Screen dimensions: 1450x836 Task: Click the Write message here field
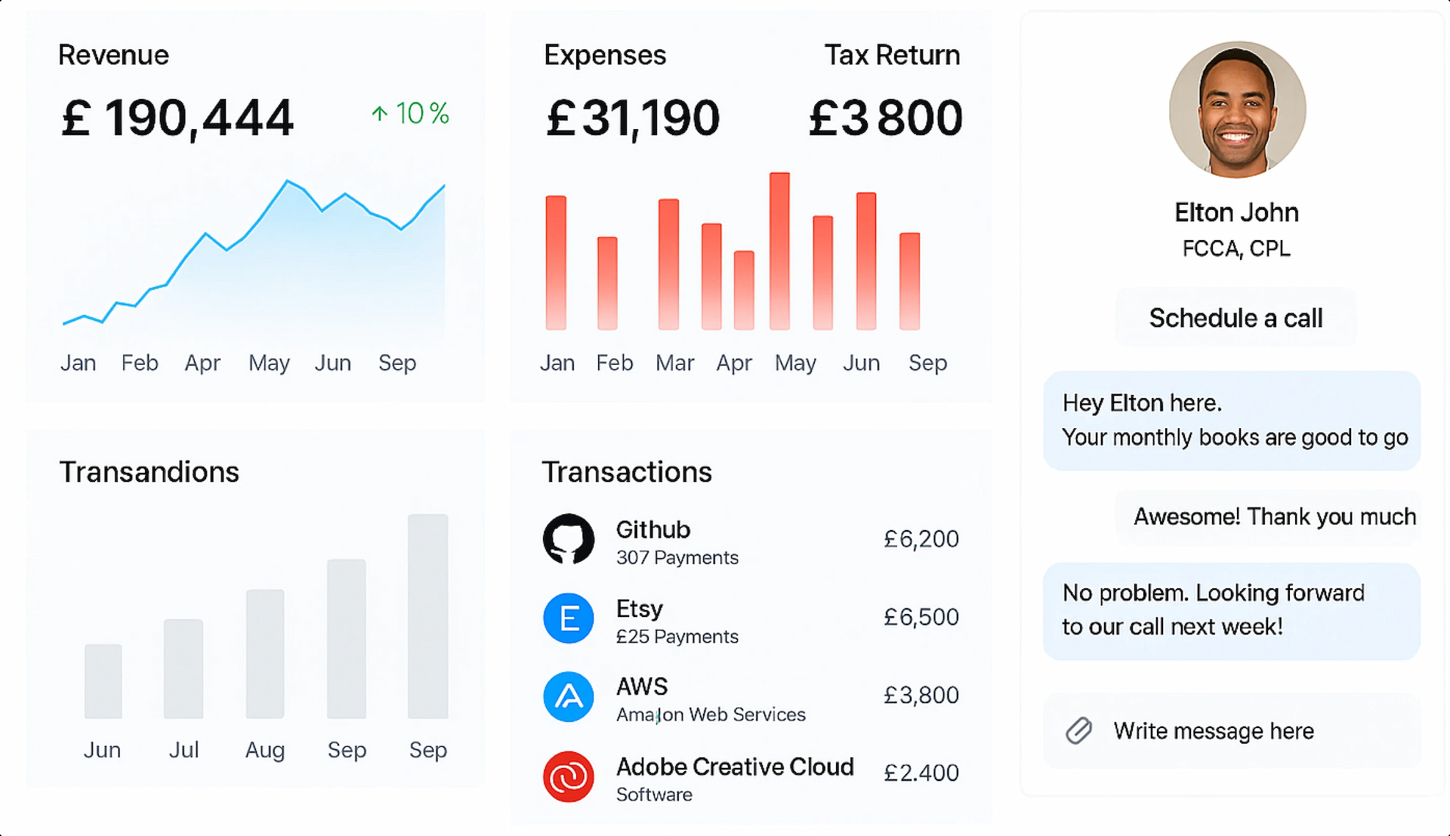(x=1232, y=730)
